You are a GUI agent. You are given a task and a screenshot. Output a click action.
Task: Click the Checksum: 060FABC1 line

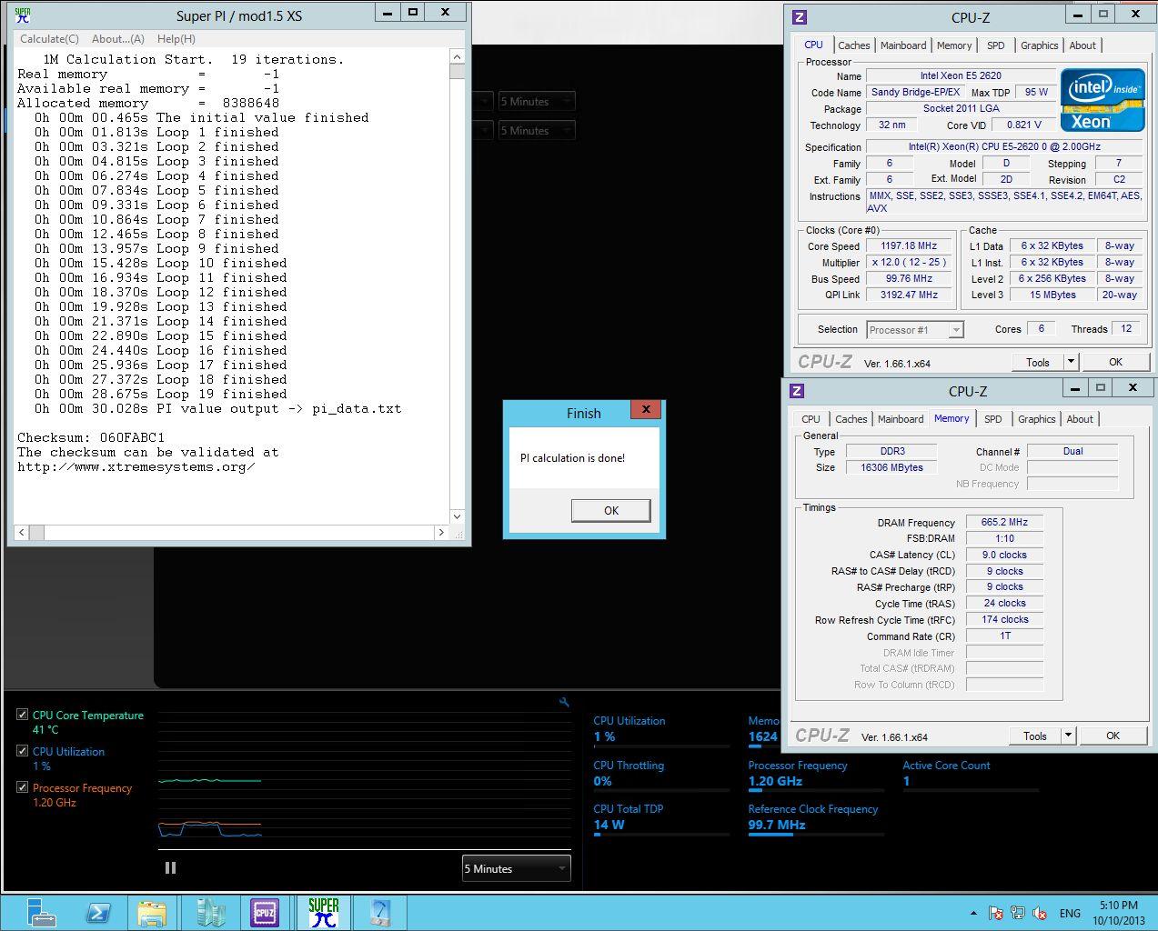91,437
